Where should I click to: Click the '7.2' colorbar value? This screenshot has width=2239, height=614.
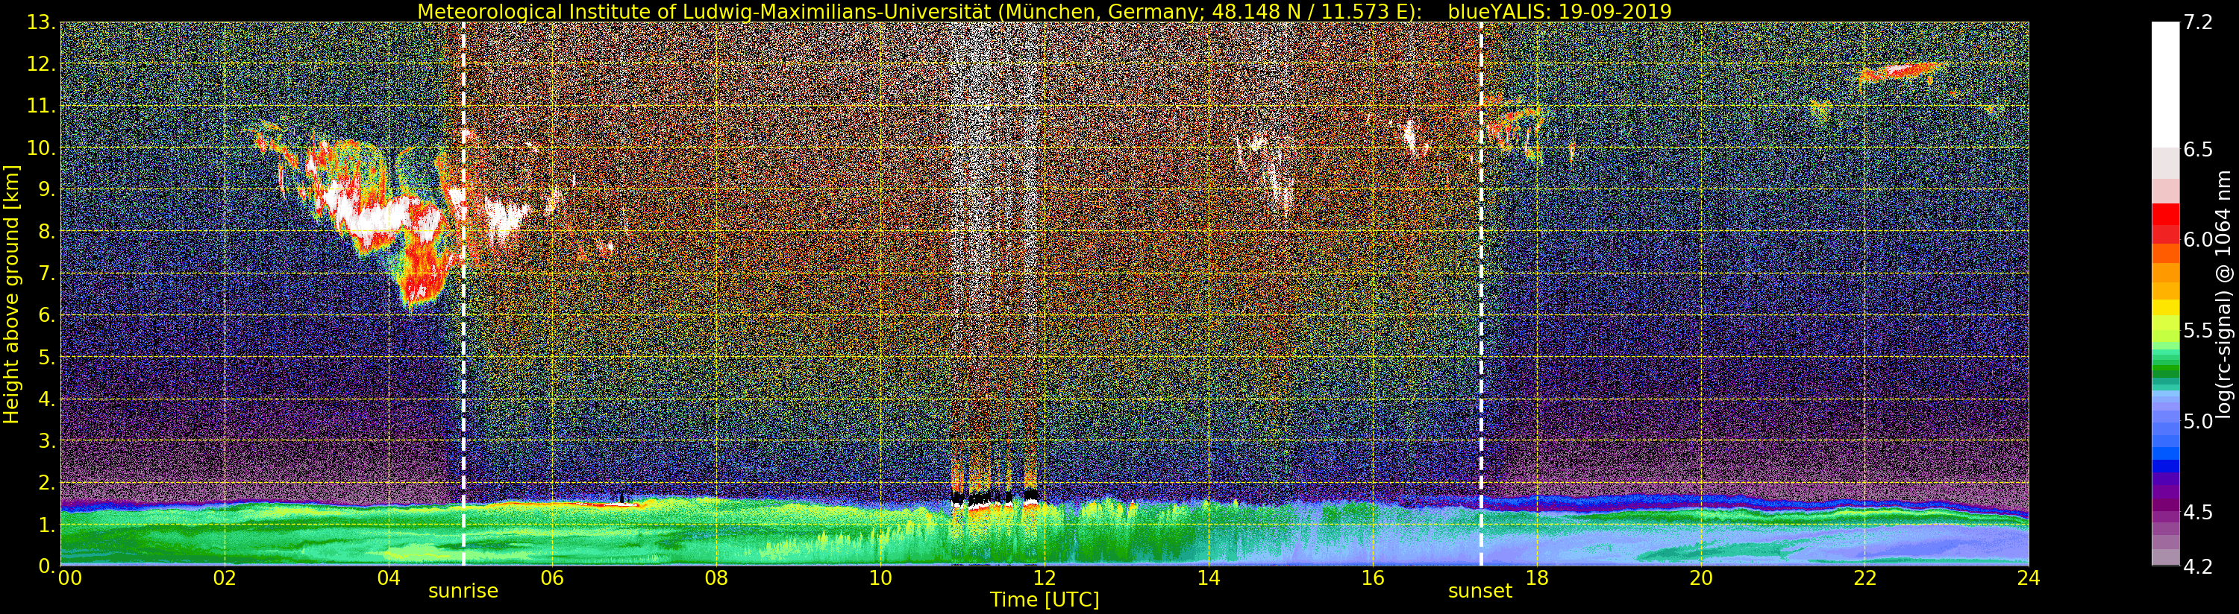(2198, 22)
